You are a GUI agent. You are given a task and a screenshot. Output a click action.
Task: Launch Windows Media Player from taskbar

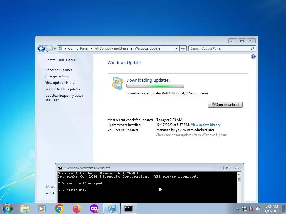coord(42,208)
